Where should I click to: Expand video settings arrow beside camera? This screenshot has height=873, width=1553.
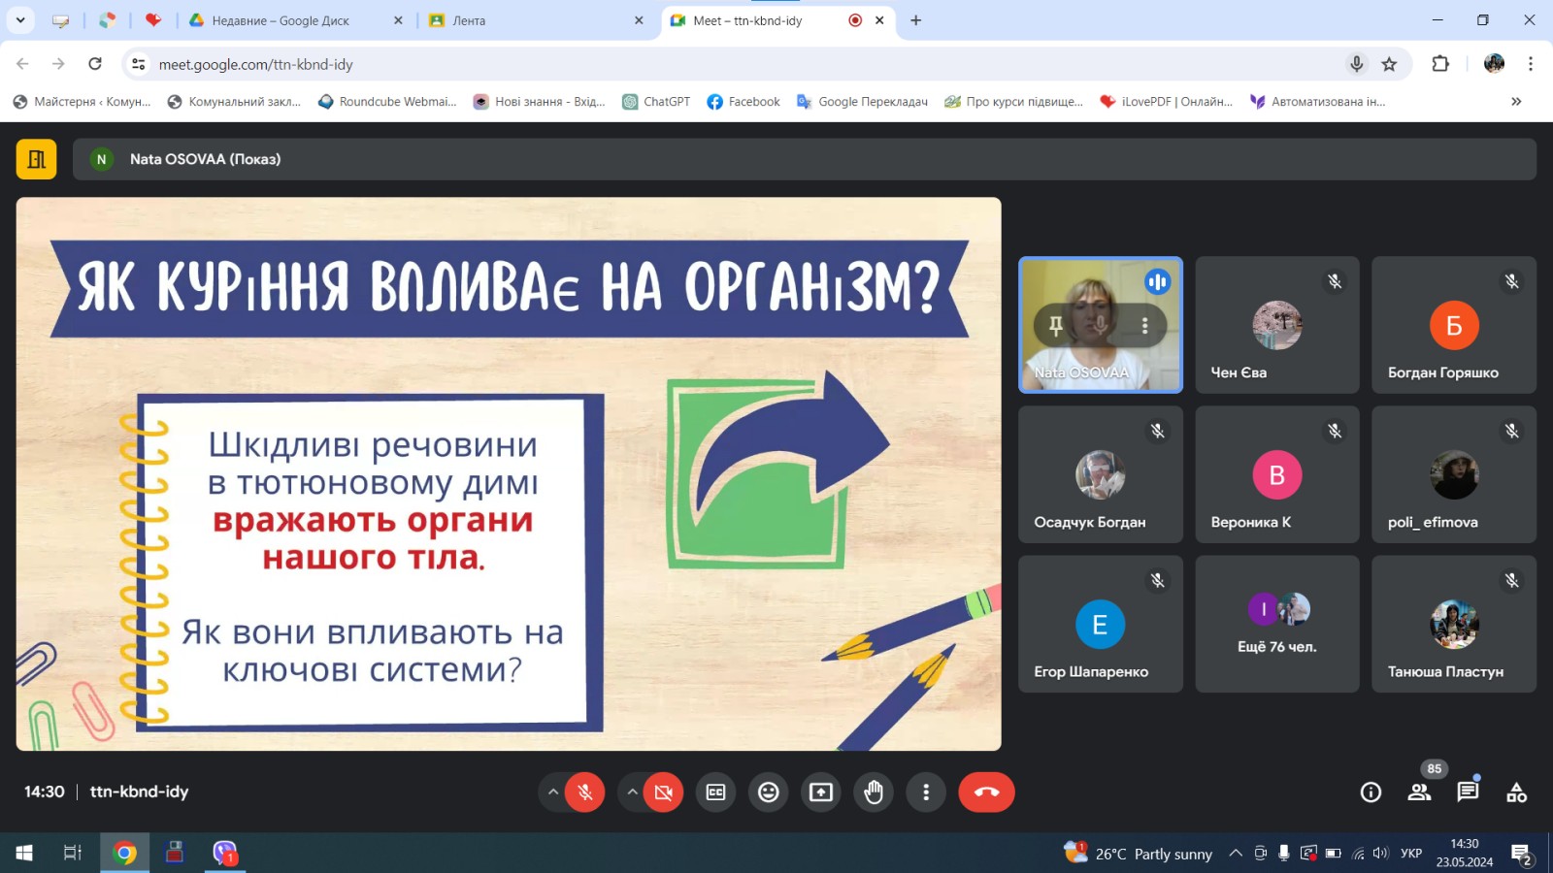click(632, 792)
